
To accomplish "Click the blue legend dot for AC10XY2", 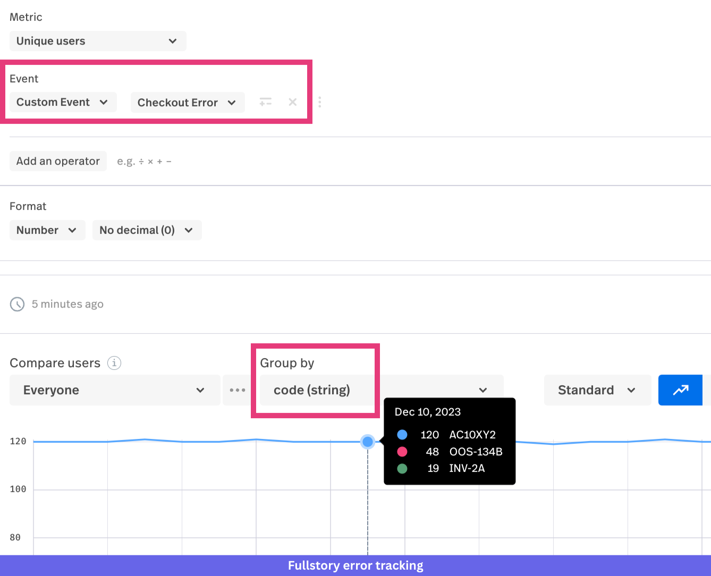I will 402,435.
